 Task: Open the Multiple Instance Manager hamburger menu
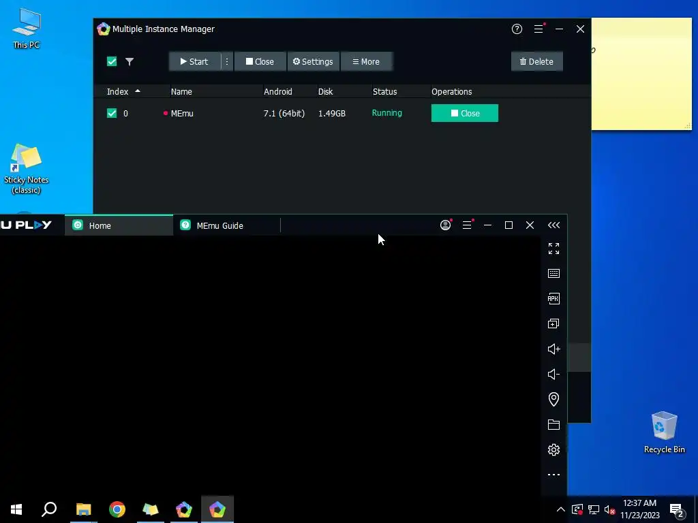[x=538, y=29]
